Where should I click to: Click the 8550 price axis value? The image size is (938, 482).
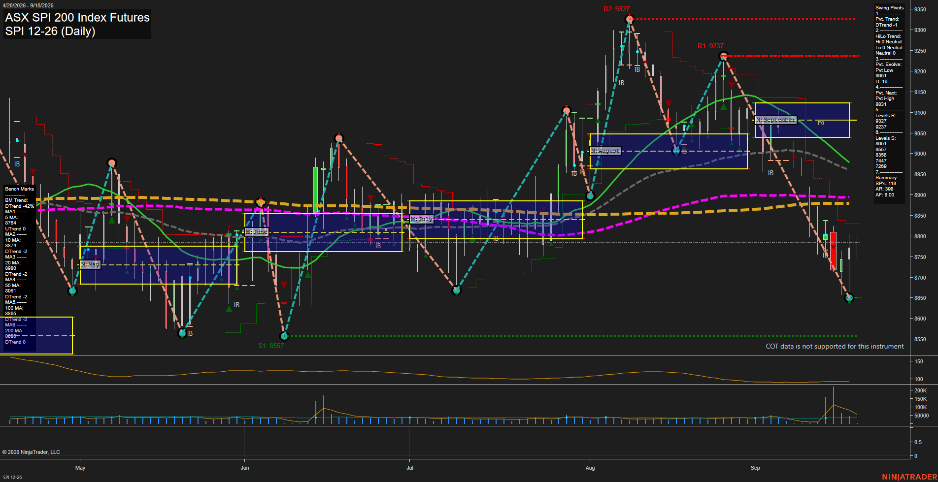[x=920, y=339]
